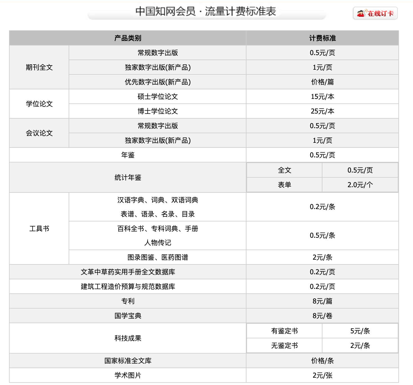Select the 2.0元/个 price

360,185
